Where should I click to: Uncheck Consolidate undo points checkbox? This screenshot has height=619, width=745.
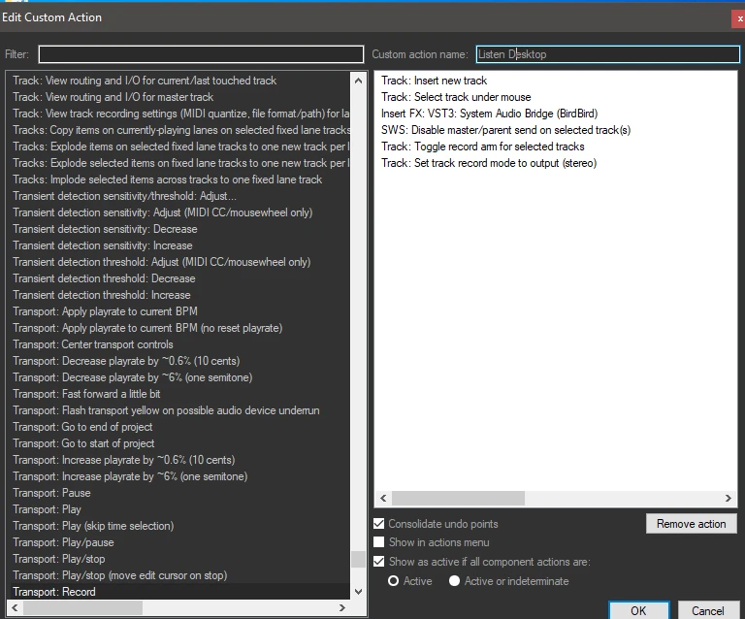[x=379, y=524]
